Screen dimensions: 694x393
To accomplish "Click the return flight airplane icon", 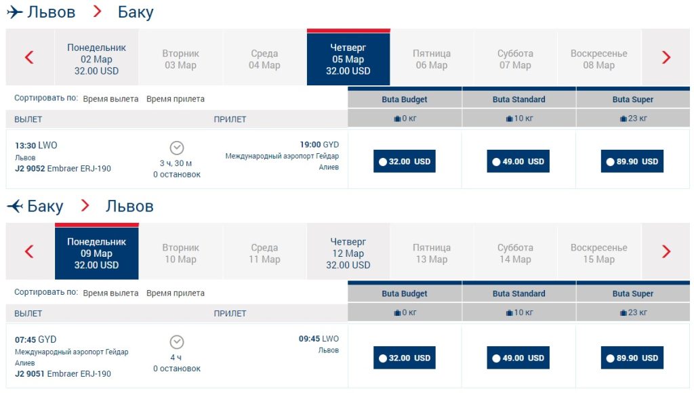I will (14, 206).
